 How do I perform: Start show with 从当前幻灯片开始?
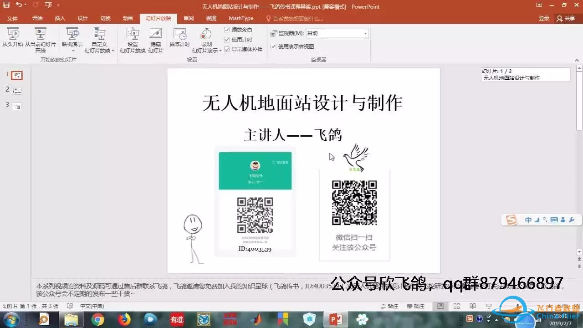pyautogui.click(x=41, y=40)
